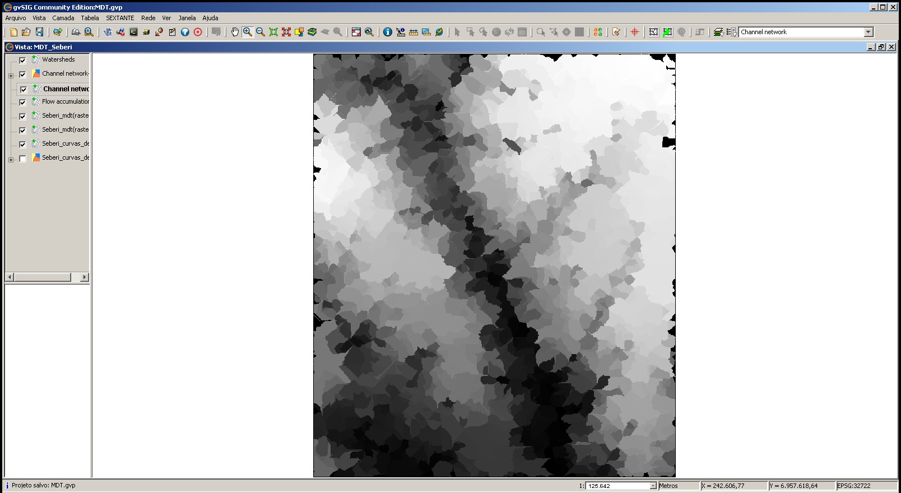This screenshot has width=901, height=493.
Task: Open the SEXTANTE menu
Action: point(120,18)
